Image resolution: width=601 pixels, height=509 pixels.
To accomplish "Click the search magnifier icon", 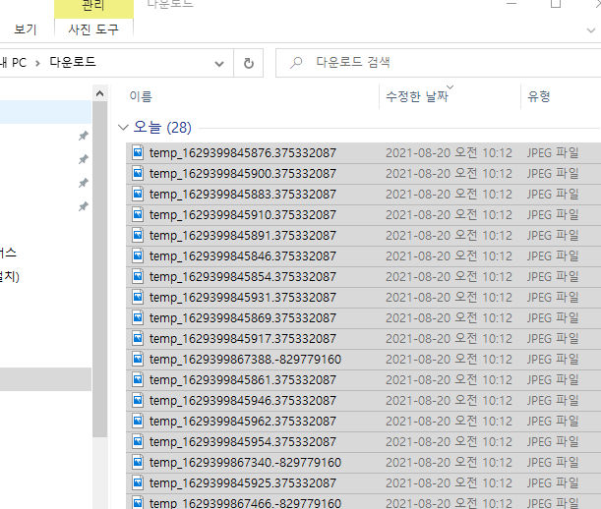I will (296, 63).
